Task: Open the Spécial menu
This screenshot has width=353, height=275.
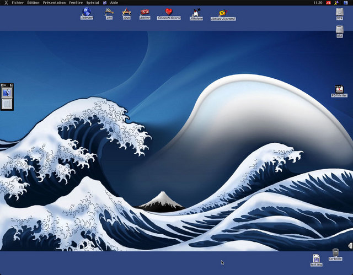Action: click(93, 3)
